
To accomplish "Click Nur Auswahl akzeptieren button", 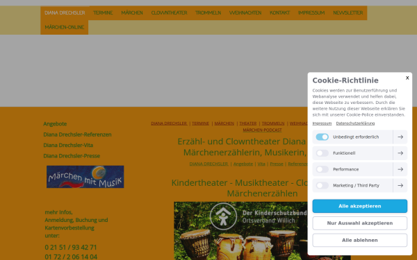I will (x=359, y=223).
